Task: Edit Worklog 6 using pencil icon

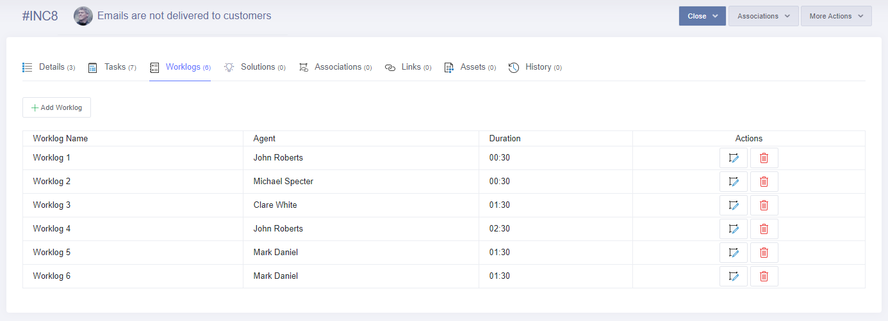Action: pos(734,276)
